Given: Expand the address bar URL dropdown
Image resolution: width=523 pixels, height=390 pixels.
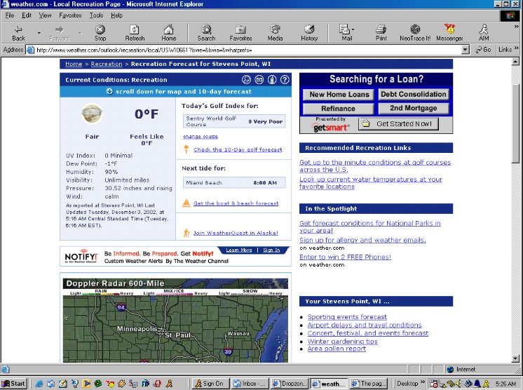Looking at the screenshot, I should pos(466,50).
